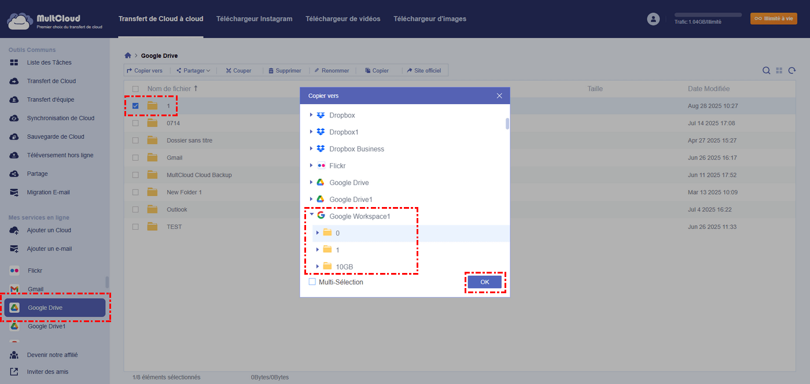Expand Dropbox1 in the dialog tree

click(311, 132)
